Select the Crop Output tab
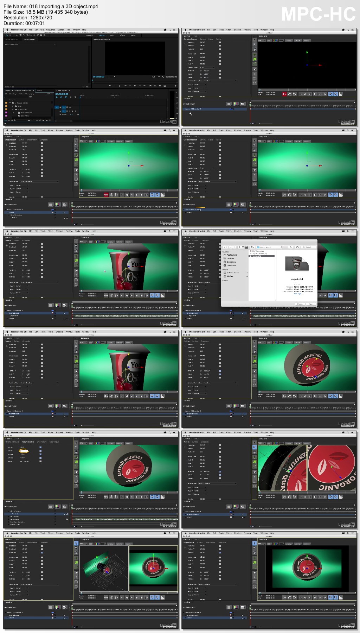The width and height of the screenshot is (360, 633). pos(54,442)
